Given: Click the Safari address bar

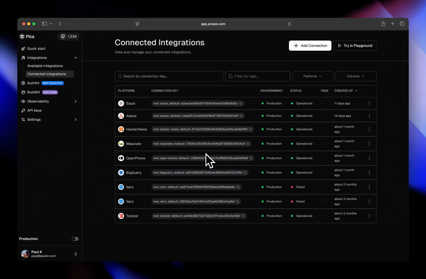Looking at the screenshot, I should [x=213, y=24].
